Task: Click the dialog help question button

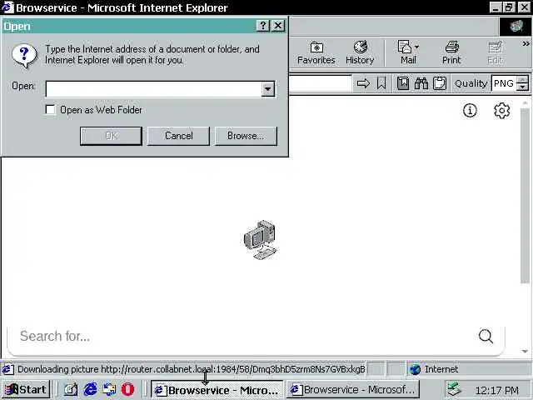Action: 263,26
